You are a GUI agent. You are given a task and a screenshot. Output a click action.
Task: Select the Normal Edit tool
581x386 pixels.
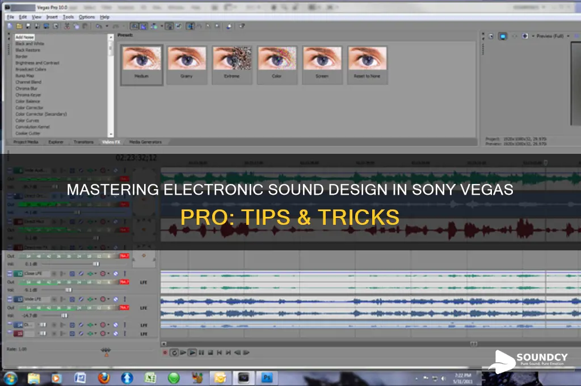point(190,26)
